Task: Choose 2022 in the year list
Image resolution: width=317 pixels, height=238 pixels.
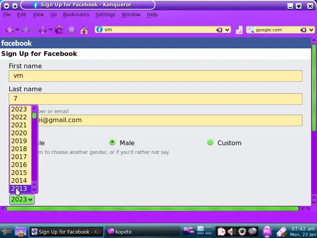Action: coord(21,117)
